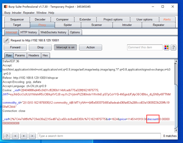Open the Alerts tab
The image size is (183, 143).
click(x=167, y=19)
